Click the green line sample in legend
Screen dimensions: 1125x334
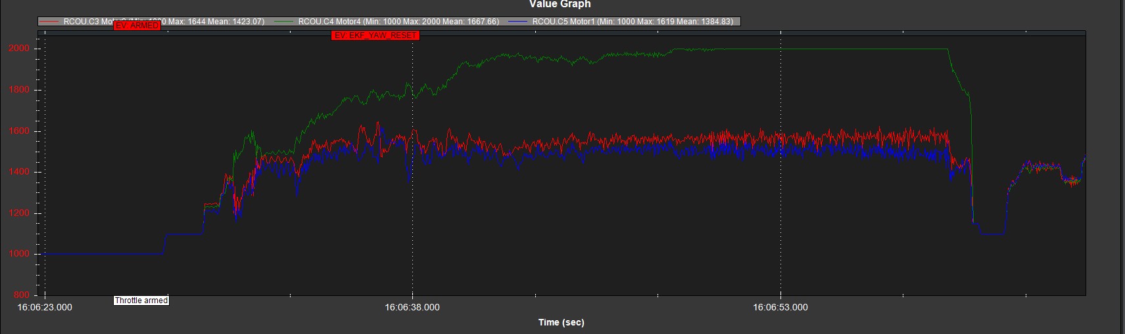[284, 22]
